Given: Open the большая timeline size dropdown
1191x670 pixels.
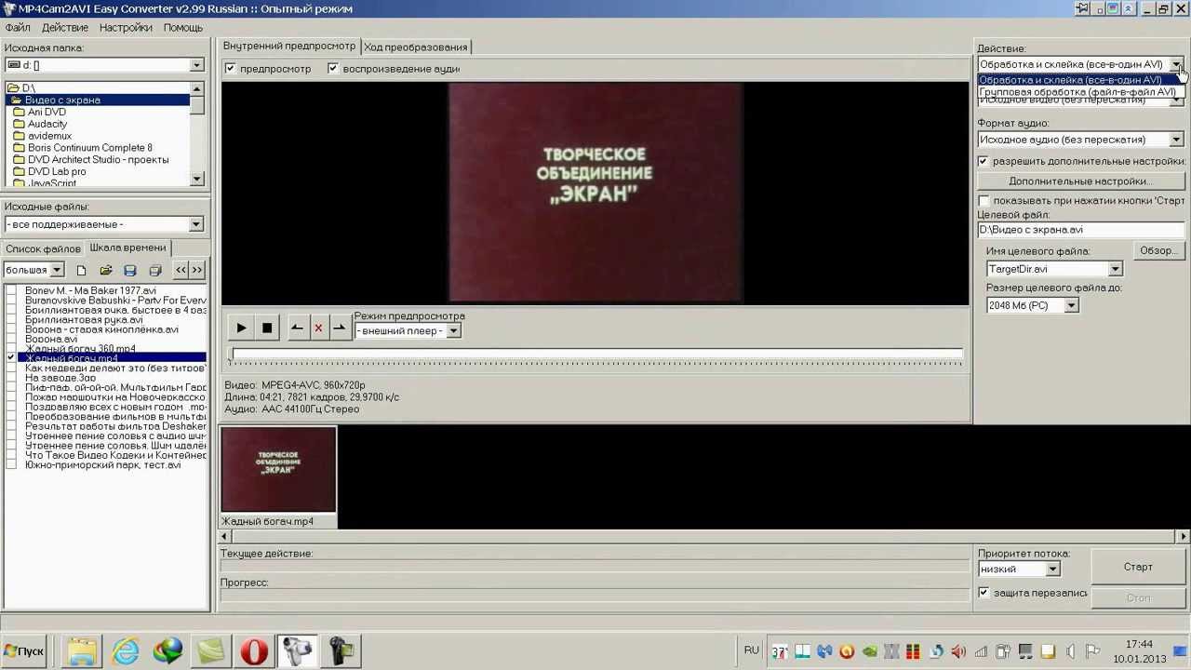Looking at the screenshot, I should click(x=57, y=270).
